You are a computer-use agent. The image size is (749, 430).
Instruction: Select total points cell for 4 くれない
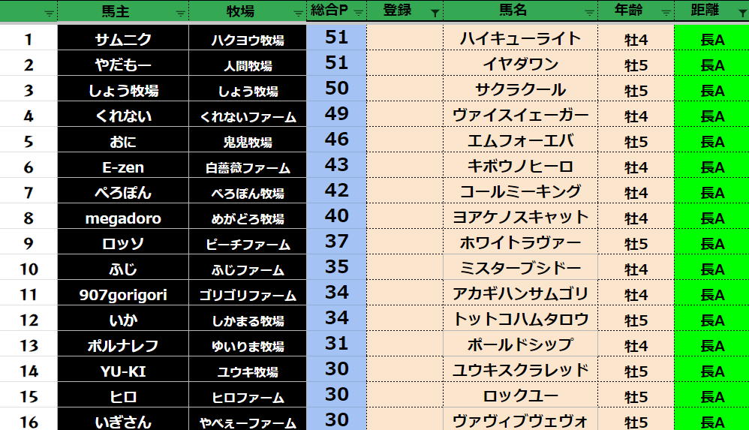336,116
